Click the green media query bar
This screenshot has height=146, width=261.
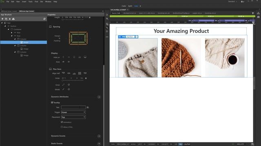182,16
